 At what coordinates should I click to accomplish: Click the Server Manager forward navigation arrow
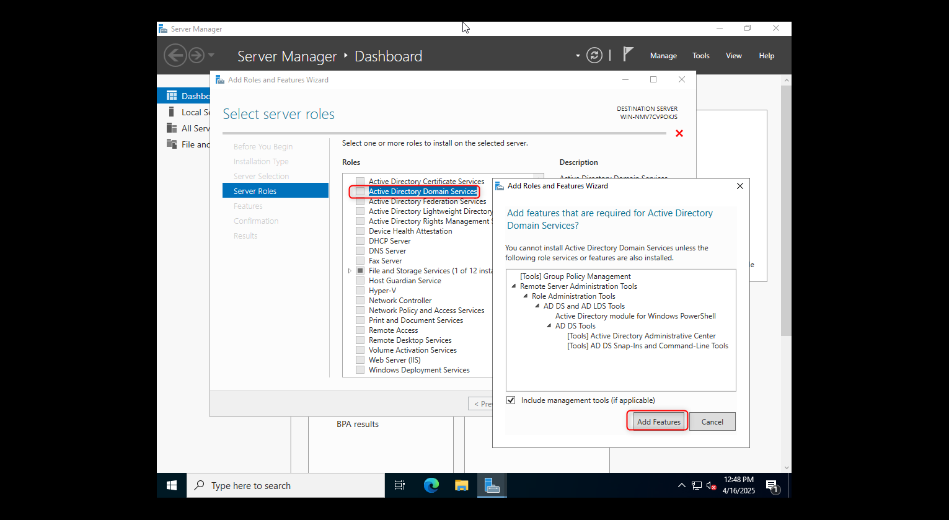[196, 56]
